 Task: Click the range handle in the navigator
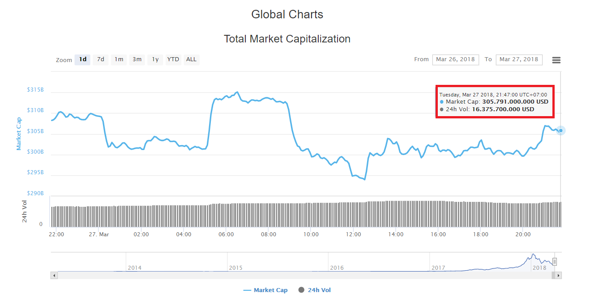555,262
